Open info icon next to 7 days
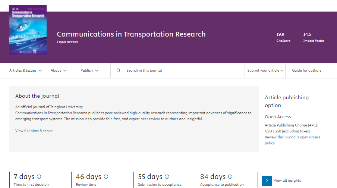Image resolution: width=337 pixels, height=188 pixels. point(39,176)
